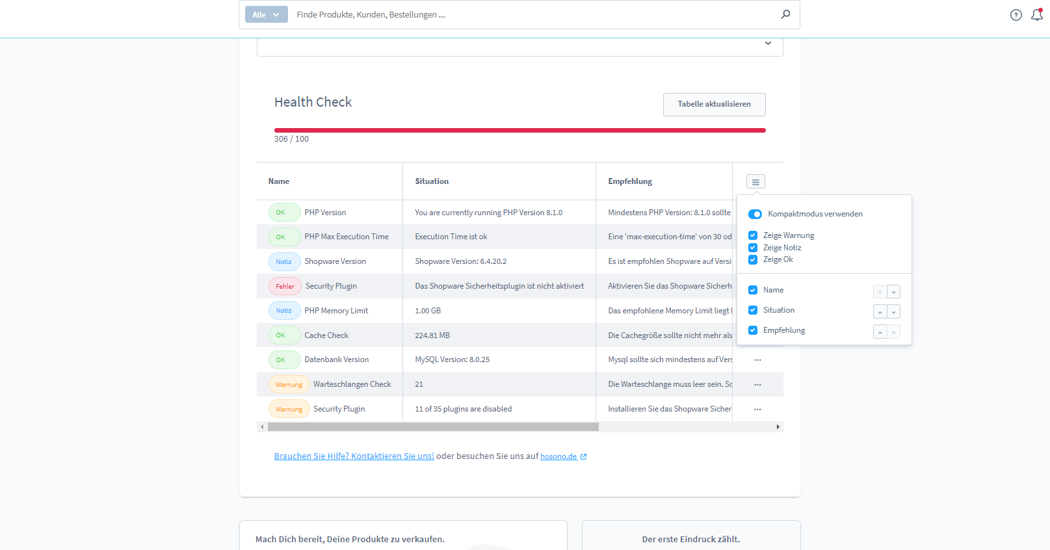Screen dimensions: 1050x550
Task: Open the table column settings list icon
Action: click(755, 182)
